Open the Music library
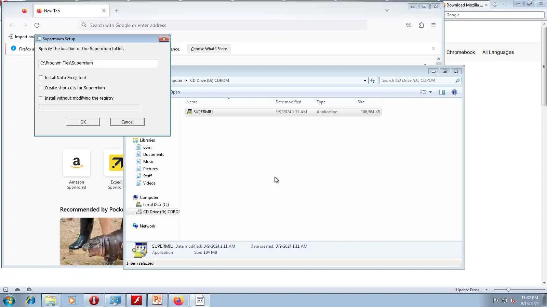This screenshot has height=307, width=547. [148, 162]
